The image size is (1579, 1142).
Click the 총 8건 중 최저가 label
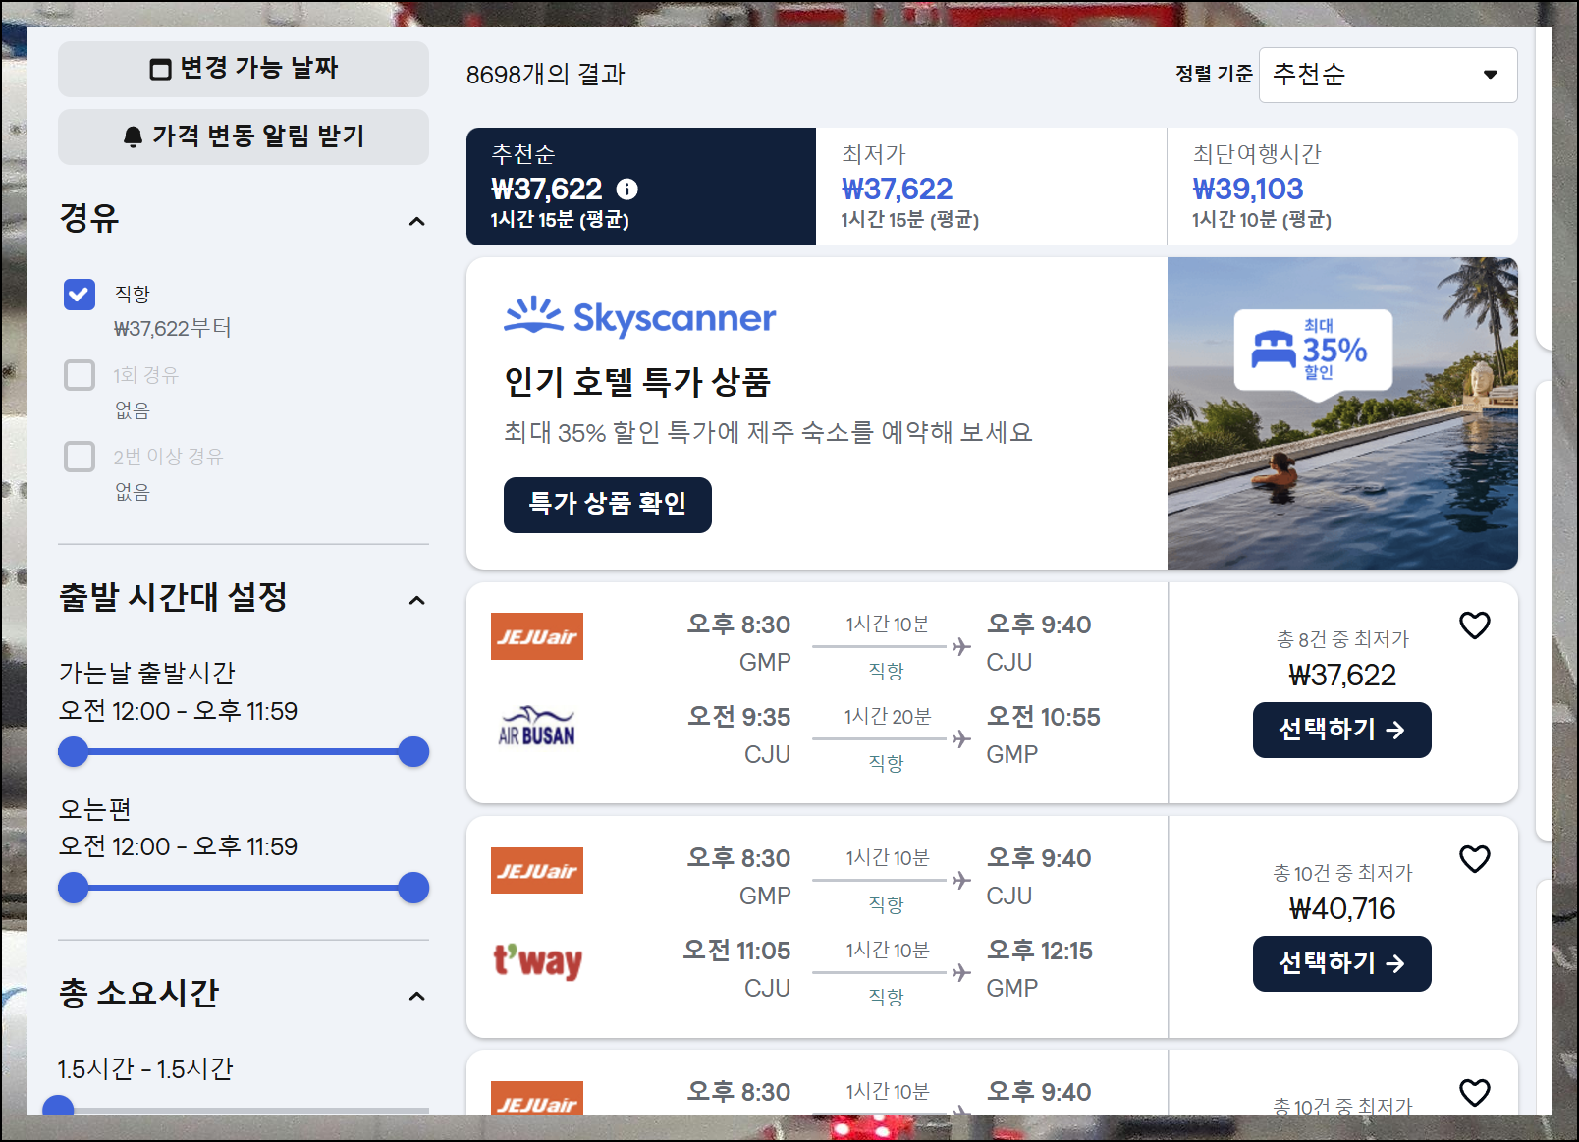1342,639
